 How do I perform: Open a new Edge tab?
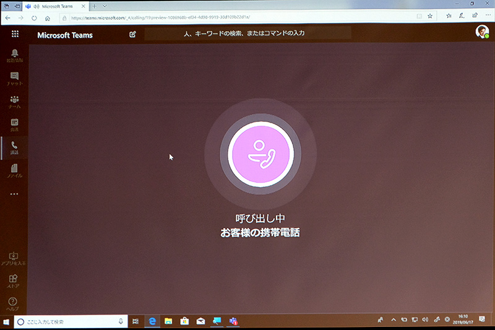(x=95, y=6)
